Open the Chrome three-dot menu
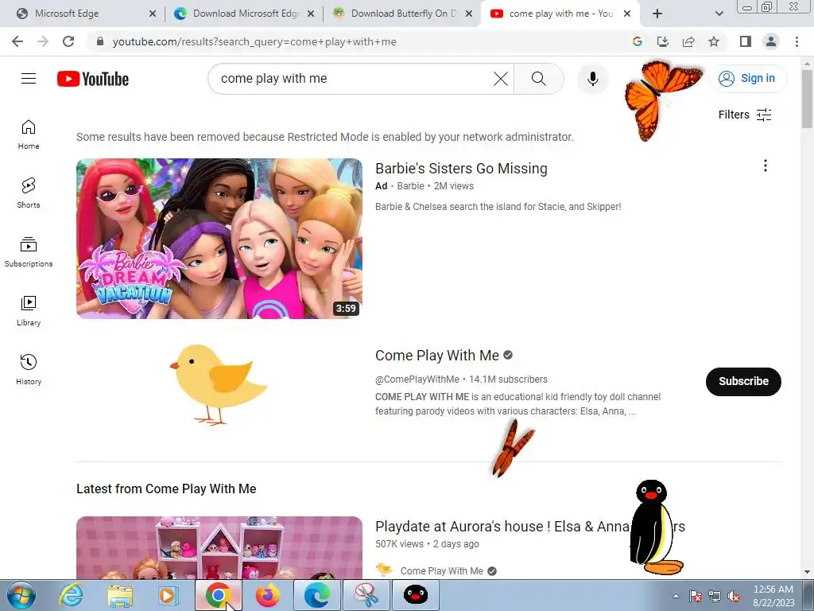814x611 pixels. [x=797, y=41]
